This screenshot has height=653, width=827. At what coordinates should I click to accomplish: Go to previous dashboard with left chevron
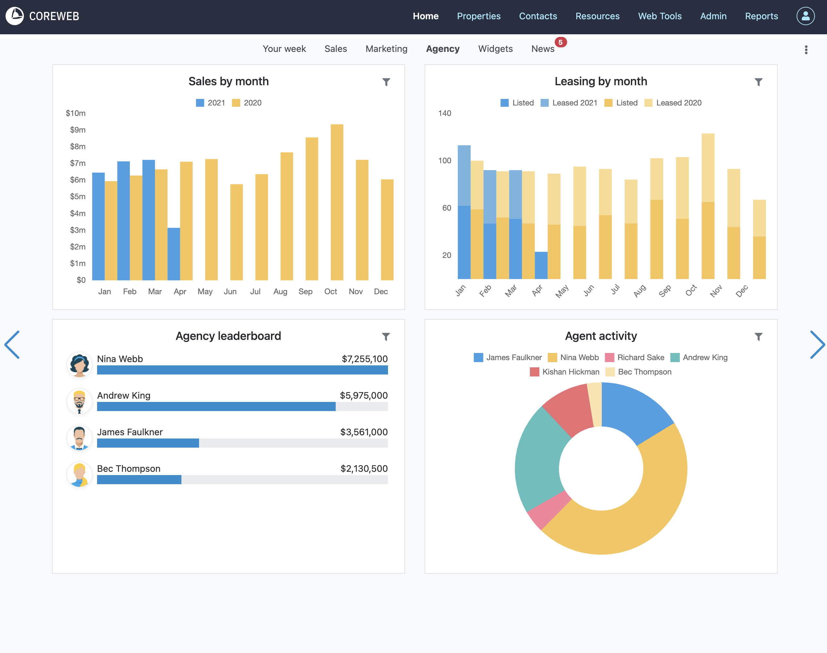(x=12, y=344)
